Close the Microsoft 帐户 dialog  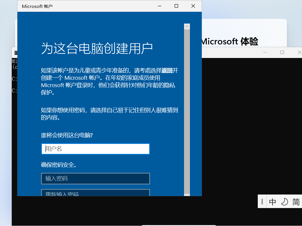tap(193, 6)
